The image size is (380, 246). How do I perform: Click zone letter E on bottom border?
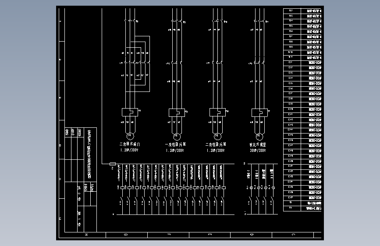click(210, 235)
